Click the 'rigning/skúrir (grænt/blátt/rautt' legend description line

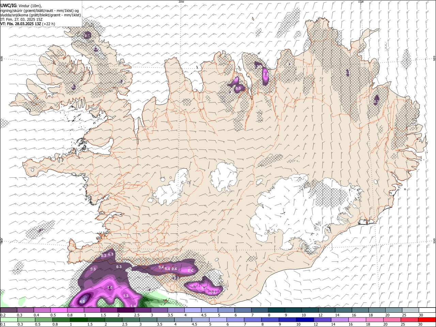click(x=40, y=11)
